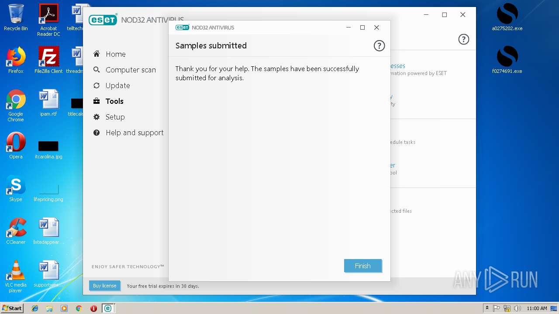Maximize the main ESET window
Screen dimensions: 559x314
click(445, 15)
